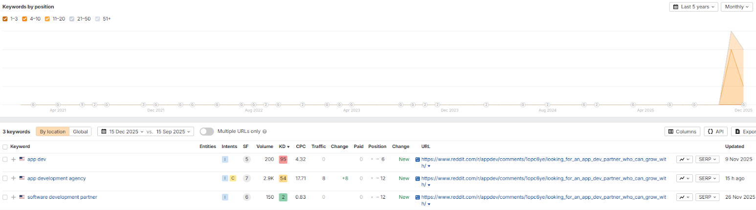Click the 'C' intent badge for 'app development agency'
The height and width of the screenshot is (210, 756).
(233, 178)
